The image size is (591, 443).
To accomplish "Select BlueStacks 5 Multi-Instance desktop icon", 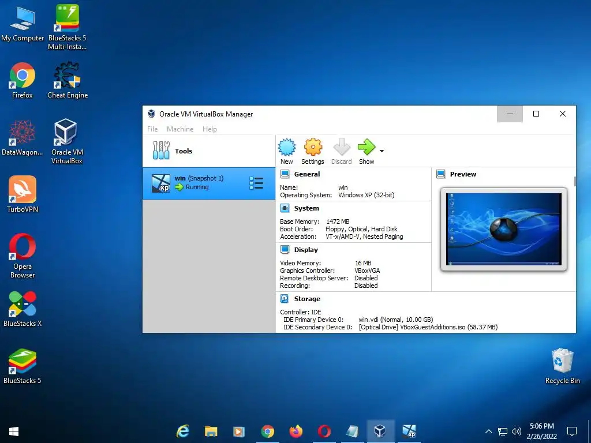I will pos(67,27).
